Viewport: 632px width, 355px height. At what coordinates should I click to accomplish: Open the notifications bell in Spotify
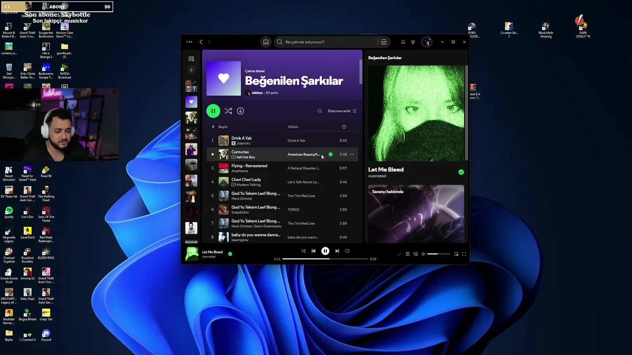point(403,42)
